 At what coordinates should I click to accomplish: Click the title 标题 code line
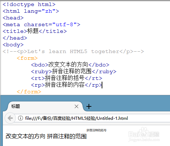tap(35, 31)
